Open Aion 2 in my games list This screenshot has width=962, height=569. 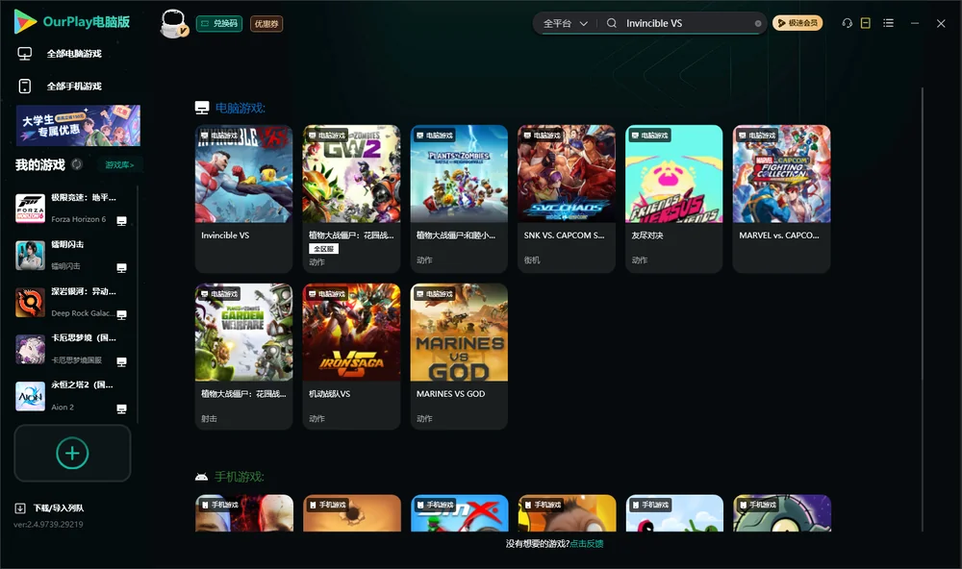[x=72, y=396]
